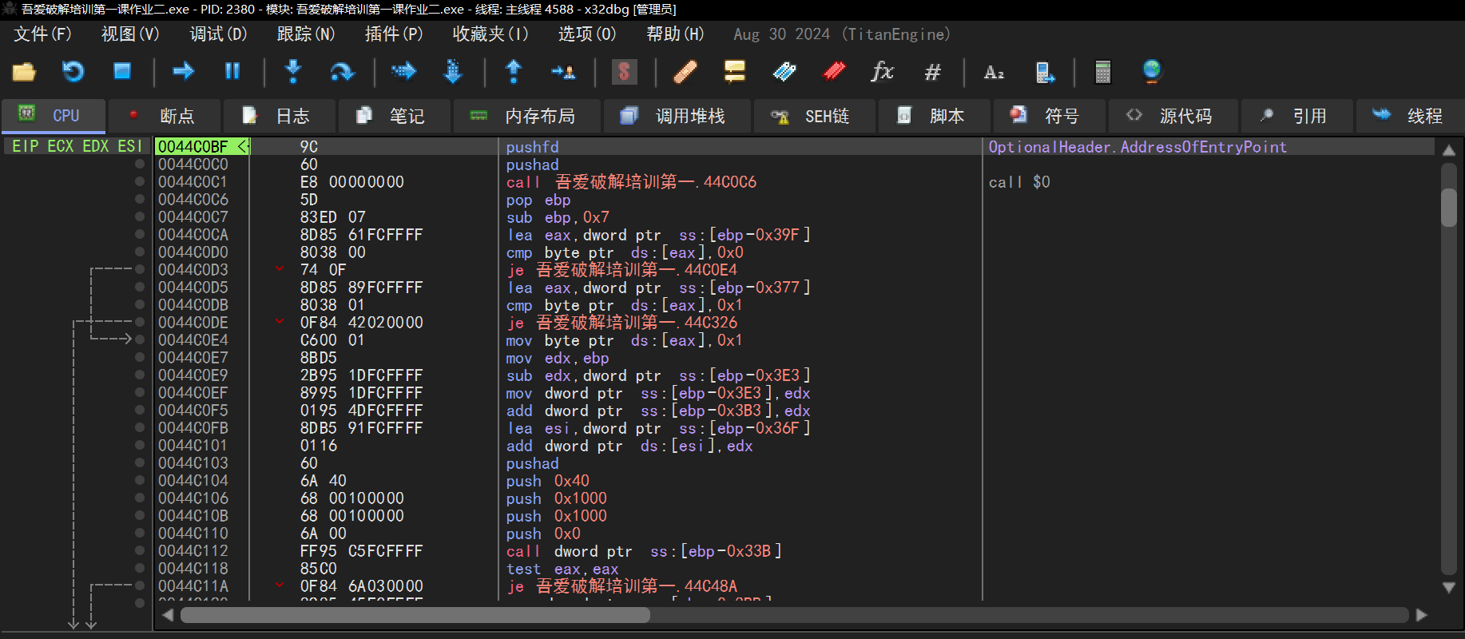Select the 'pushfd' instruction row
Viewport: 1465px width, 639px height.
pos(532,147)
